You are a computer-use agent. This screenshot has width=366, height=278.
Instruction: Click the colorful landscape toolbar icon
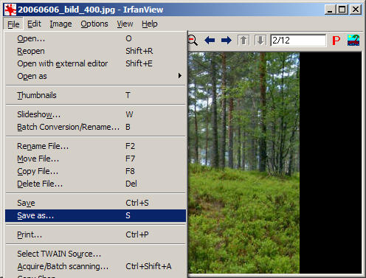pyautogui.click(x=353, y=41)
